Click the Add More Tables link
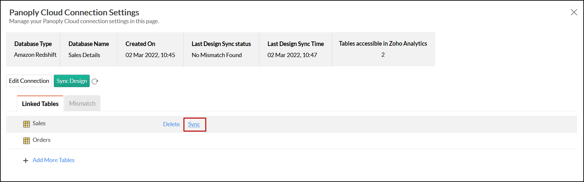 click(53, 160)
